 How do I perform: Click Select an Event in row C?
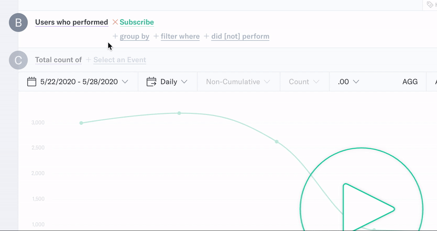120,60
